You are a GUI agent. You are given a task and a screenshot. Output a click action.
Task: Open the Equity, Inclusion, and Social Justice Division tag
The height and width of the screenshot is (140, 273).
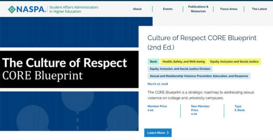click(x=180, y=69)
